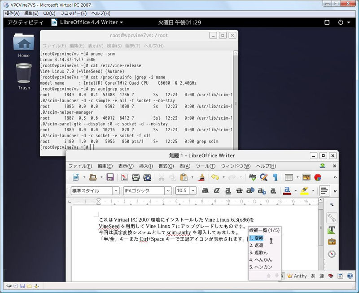
Task: Click the SCIM help question mark icon
Action: coord(350,276)
